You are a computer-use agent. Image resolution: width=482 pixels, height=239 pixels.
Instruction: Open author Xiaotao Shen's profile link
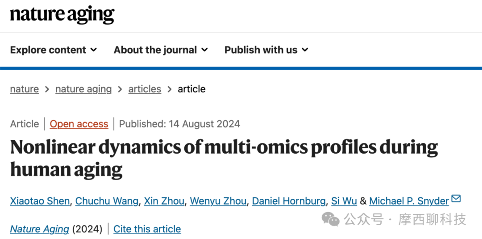click(x=40, y=201)
